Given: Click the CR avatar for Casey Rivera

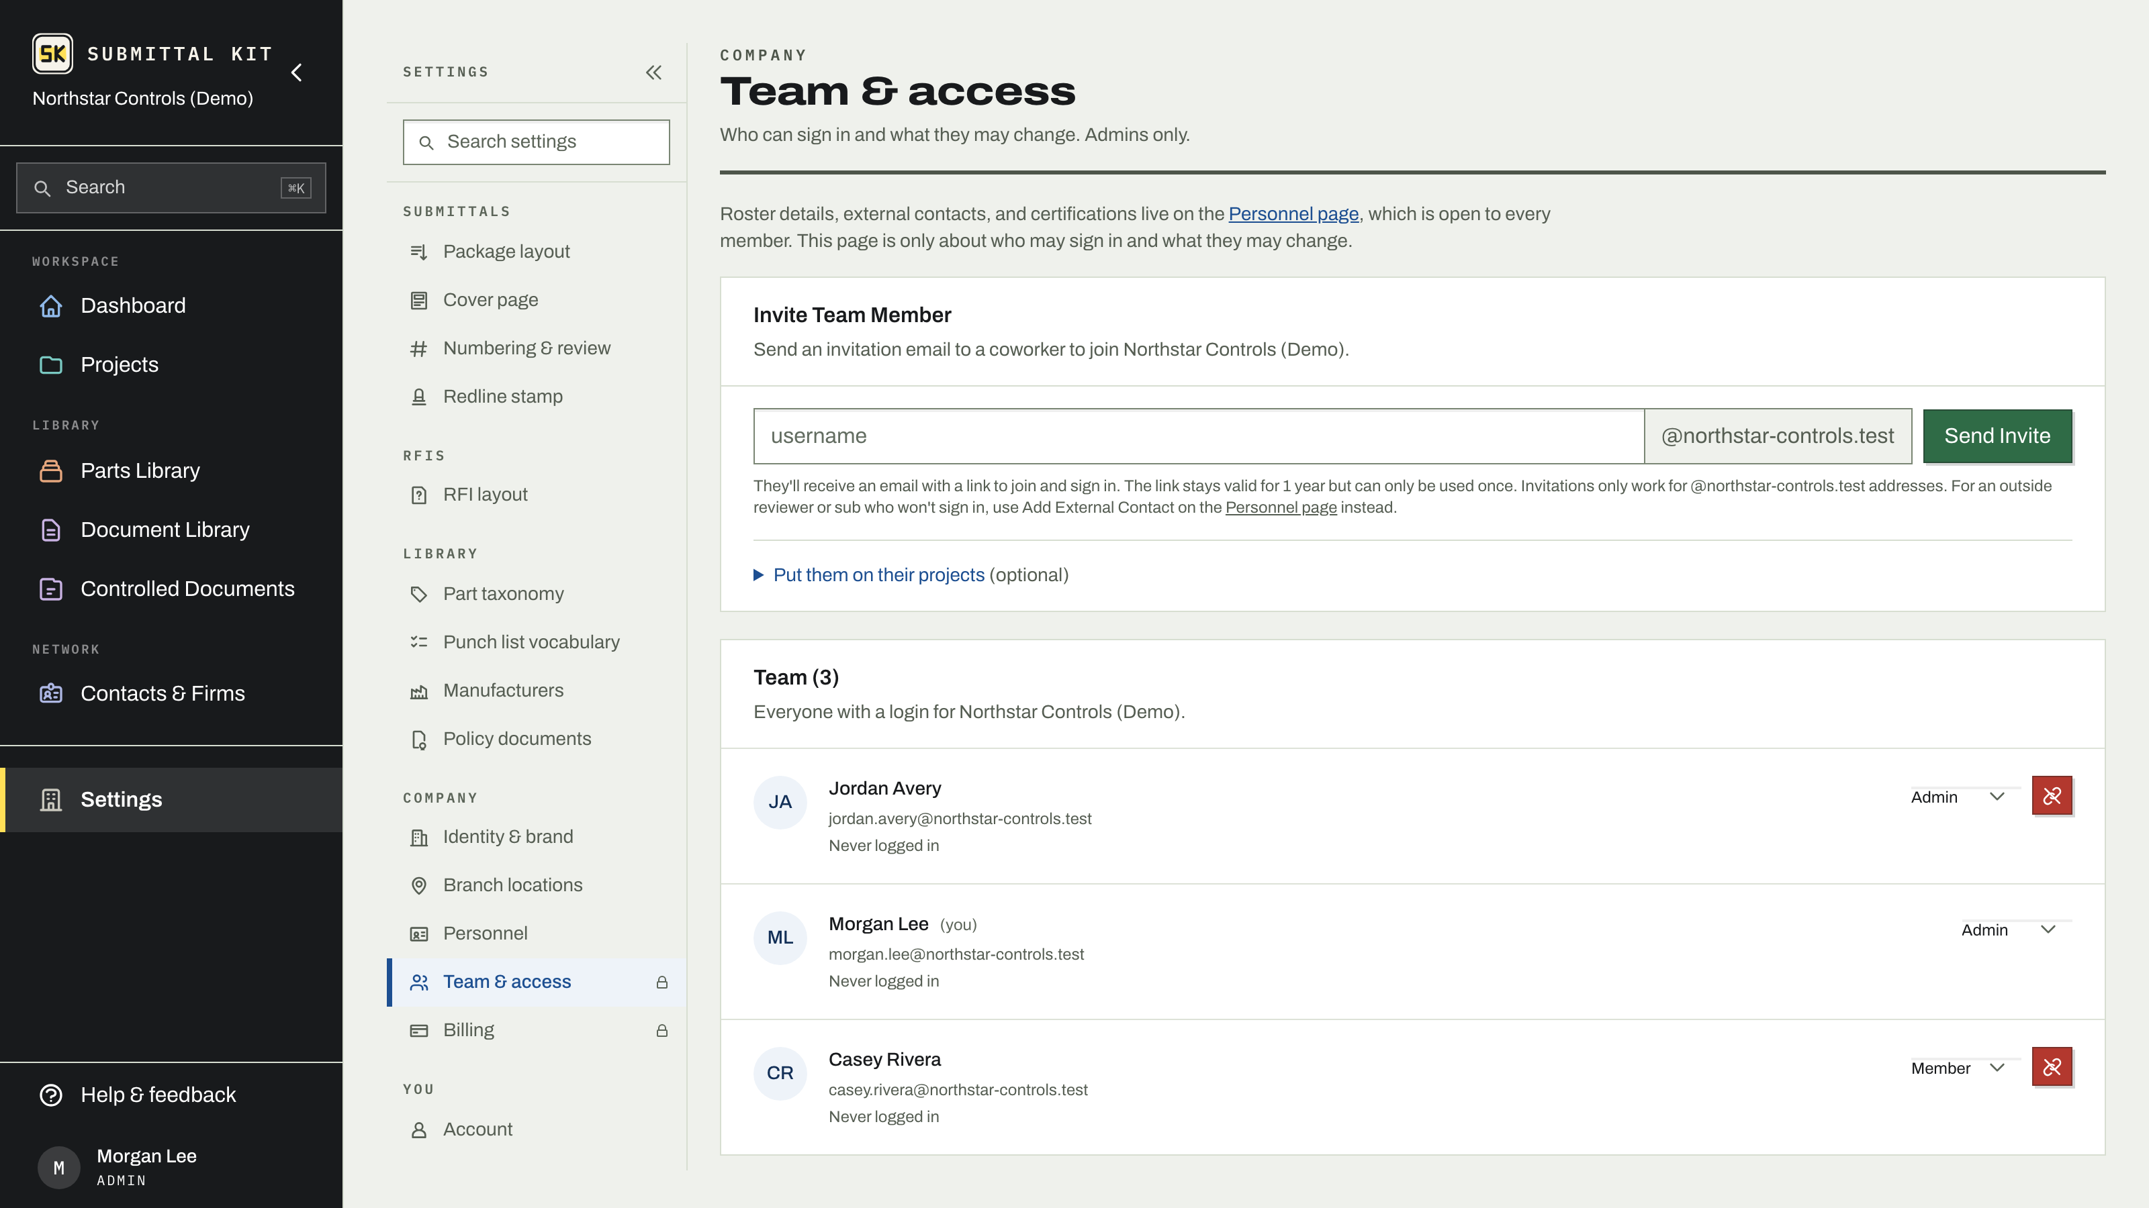Looking at the screenshot, I should coord(780,1073).
